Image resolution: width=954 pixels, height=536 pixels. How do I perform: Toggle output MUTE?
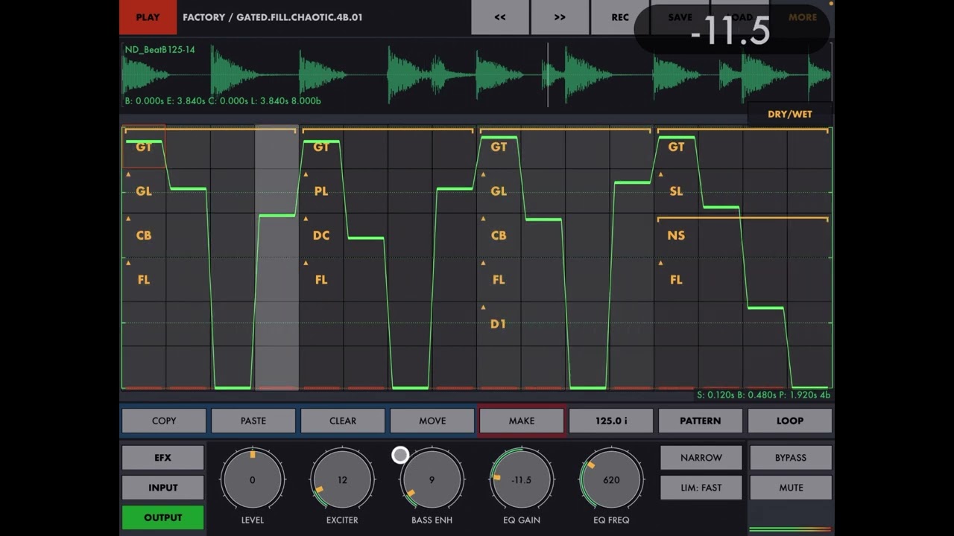point(791,488)
